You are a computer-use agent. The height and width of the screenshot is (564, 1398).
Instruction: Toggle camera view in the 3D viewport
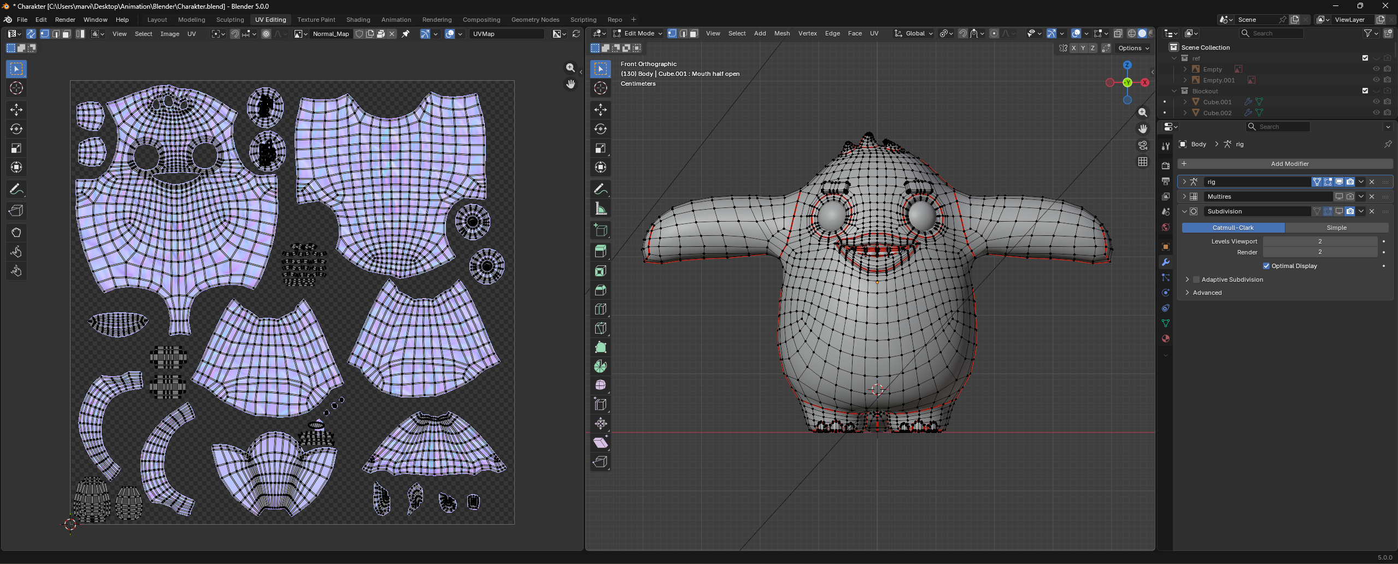tap(1143, 145)
